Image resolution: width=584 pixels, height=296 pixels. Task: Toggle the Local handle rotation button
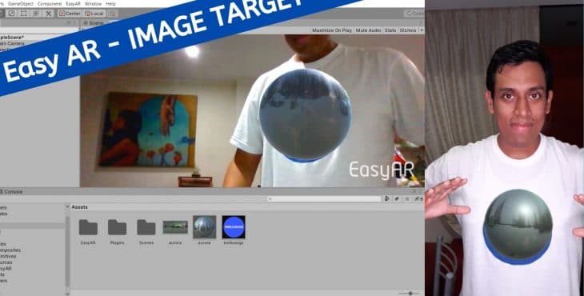click(x=94, y=14)
